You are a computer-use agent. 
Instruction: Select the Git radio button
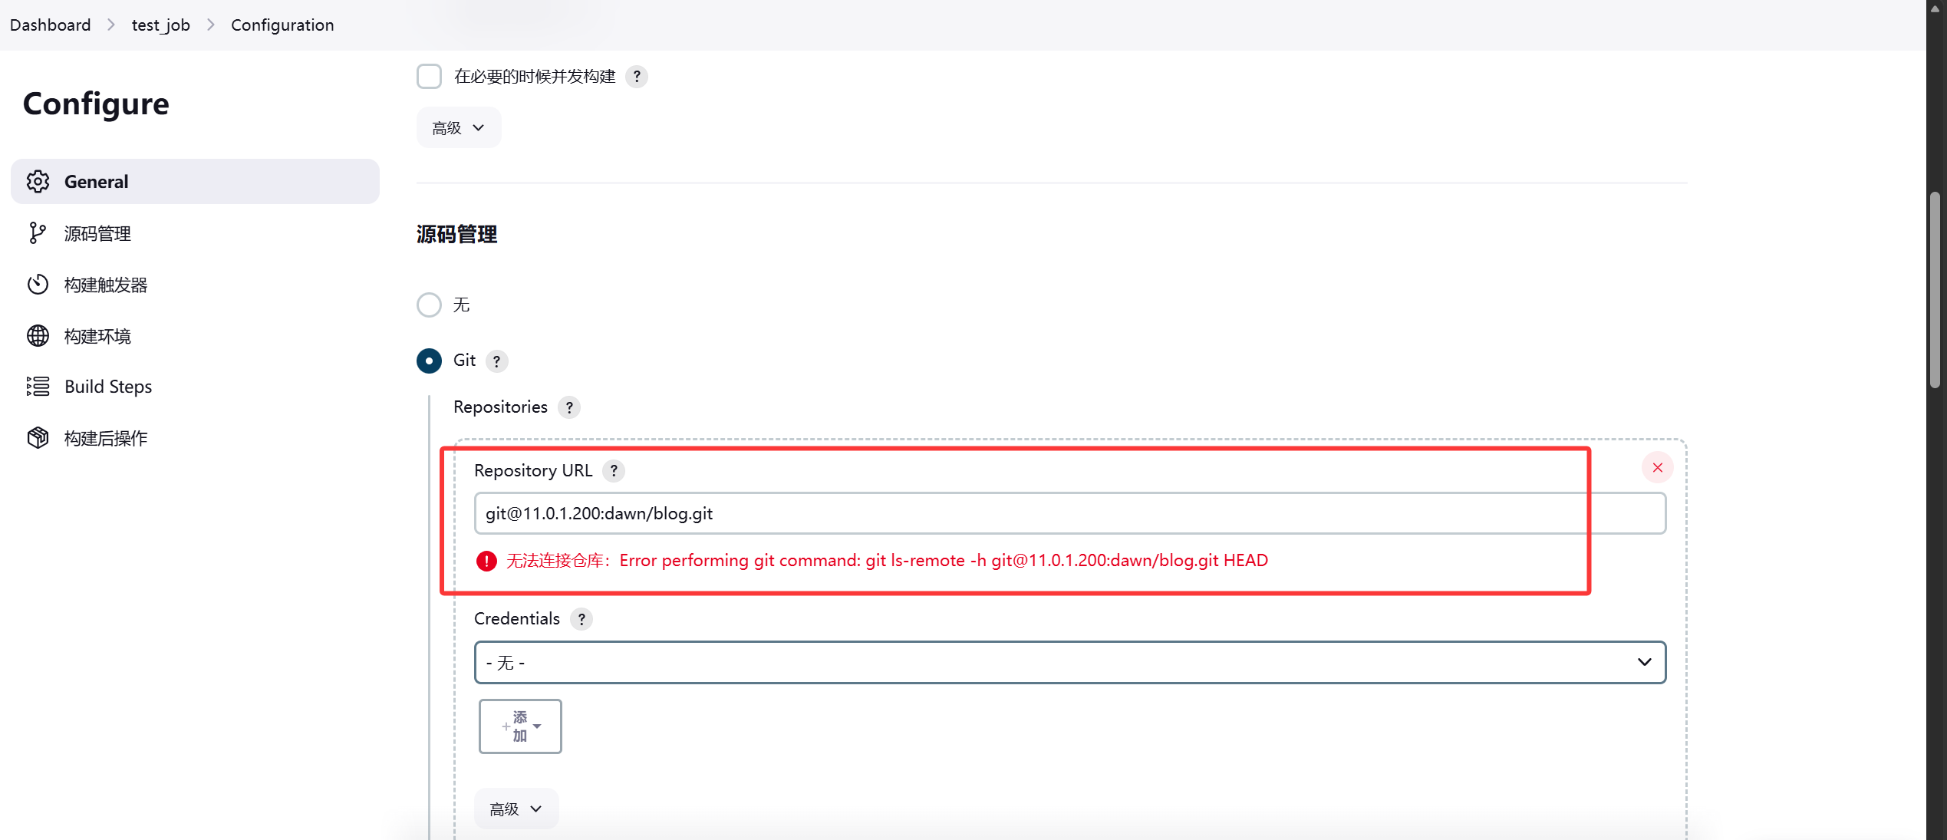point(429,361)
